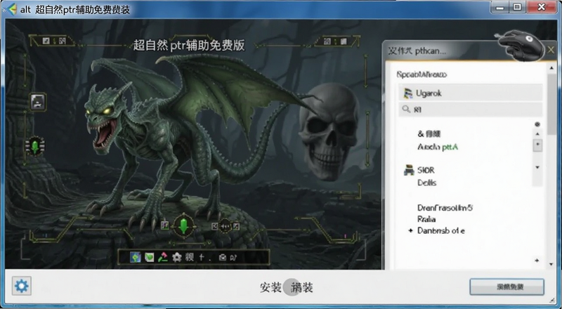Click small square icon right of round dotted icon

(236, 226)
